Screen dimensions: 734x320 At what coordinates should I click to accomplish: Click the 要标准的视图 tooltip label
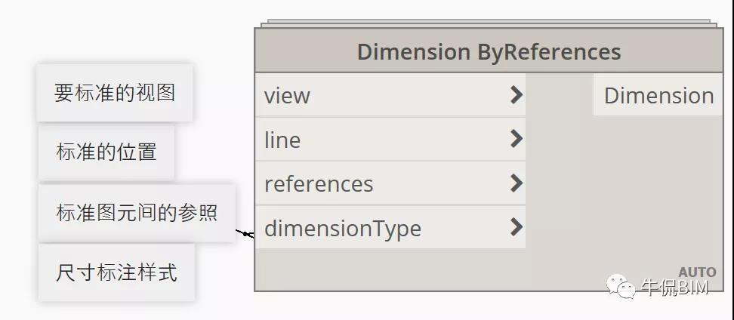[x=115, y=92]
